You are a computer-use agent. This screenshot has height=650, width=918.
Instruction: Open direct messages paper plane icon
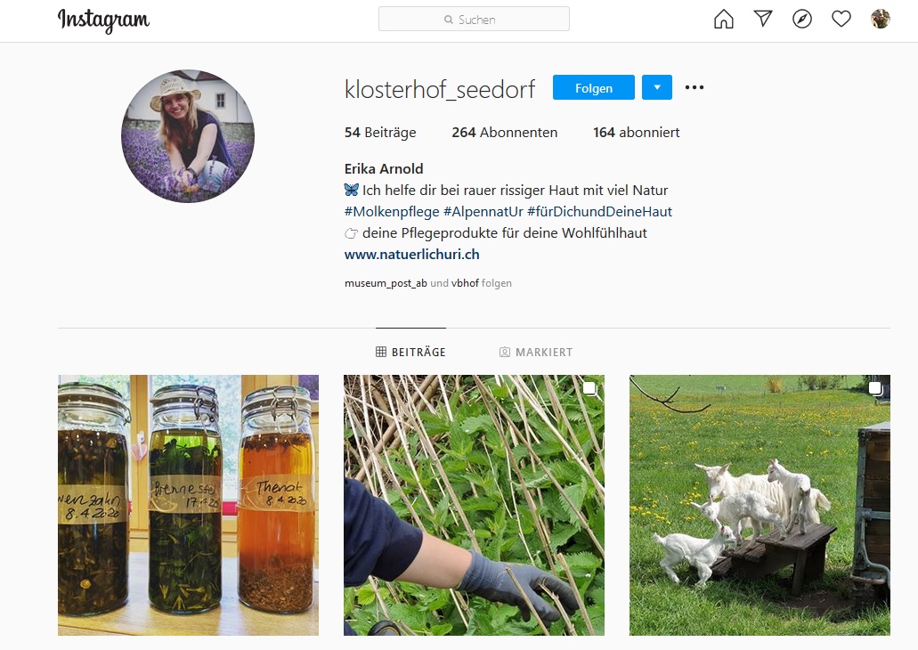coord(763,19)
